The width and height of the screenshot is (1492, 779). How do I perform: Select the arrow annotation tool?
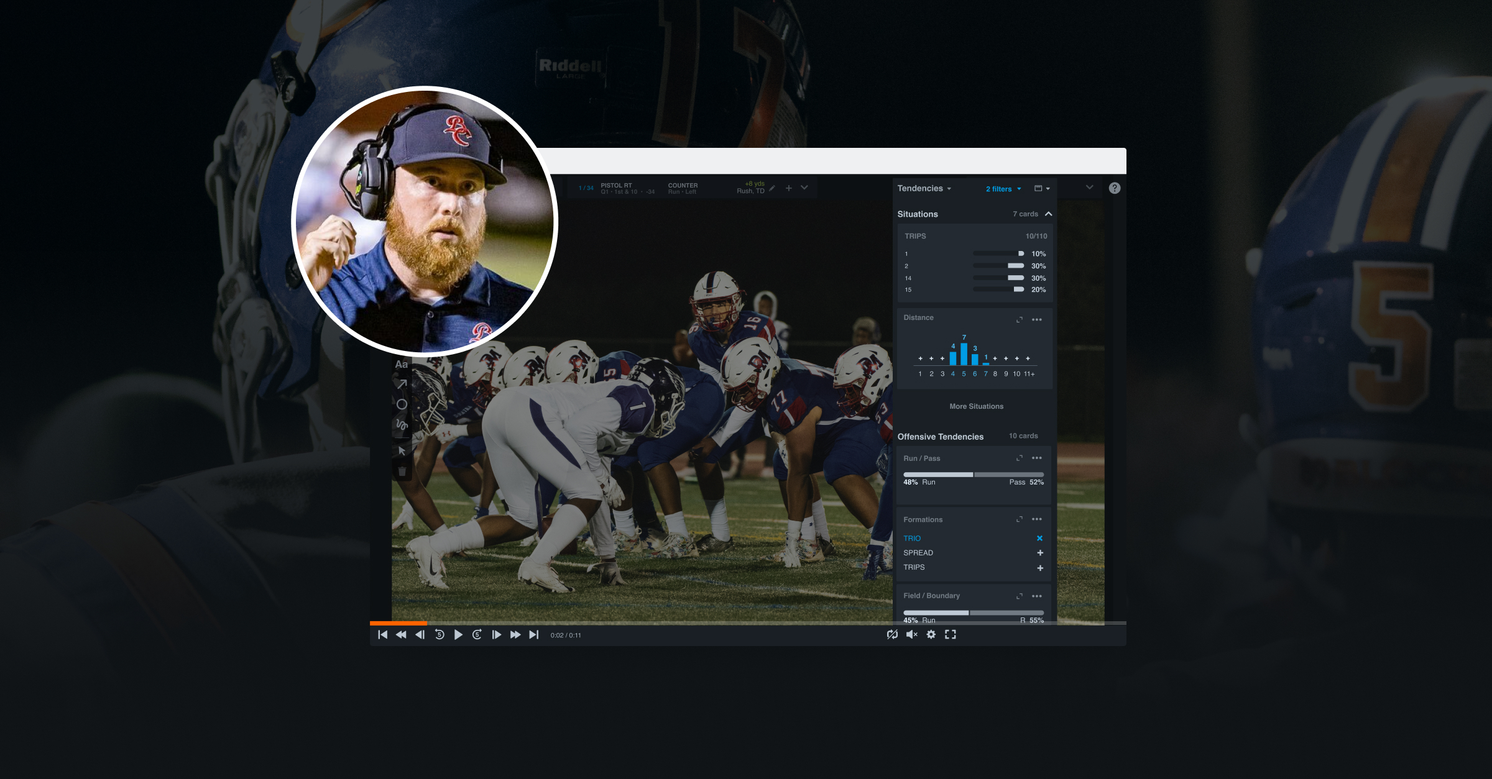point(401,383)
